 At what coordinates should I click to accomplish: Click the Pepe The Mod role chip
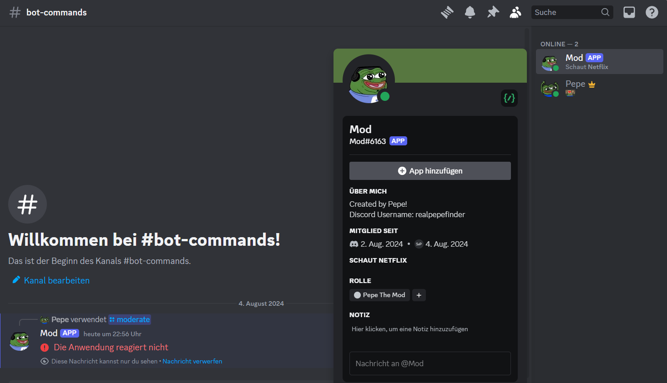tap(379, 295)
